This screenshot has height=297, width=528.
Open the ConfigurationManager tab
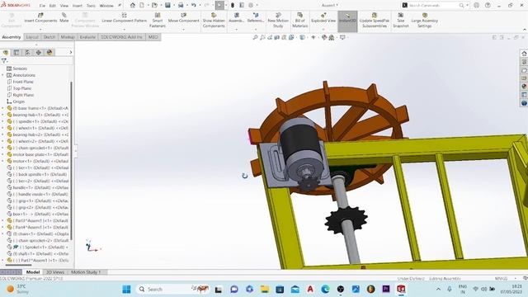[x=27, y=53]
